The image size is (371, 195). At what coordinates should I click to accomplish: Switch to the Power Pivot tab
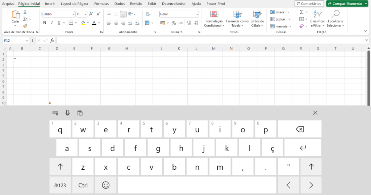click(x=216, y=4)
